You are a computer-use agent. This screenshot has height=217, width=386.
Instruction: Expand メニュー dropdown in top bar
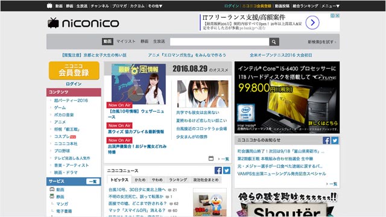(331, 6)
